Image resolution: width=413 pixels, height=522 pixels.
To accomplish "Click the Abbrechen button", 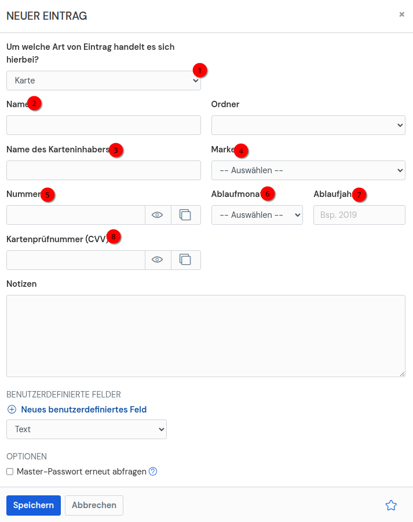I will (94, 505).
